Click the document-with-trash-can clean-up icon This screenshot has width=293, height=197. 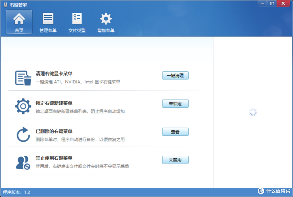[23, 78]
